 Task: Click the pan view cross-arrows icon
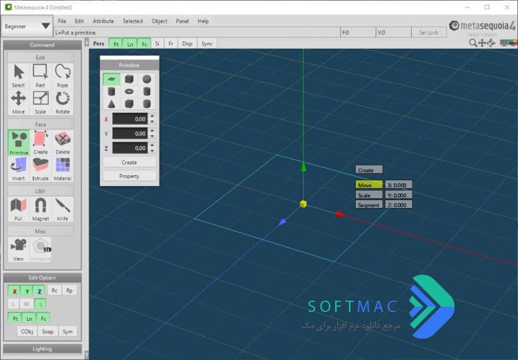(483, 43)
